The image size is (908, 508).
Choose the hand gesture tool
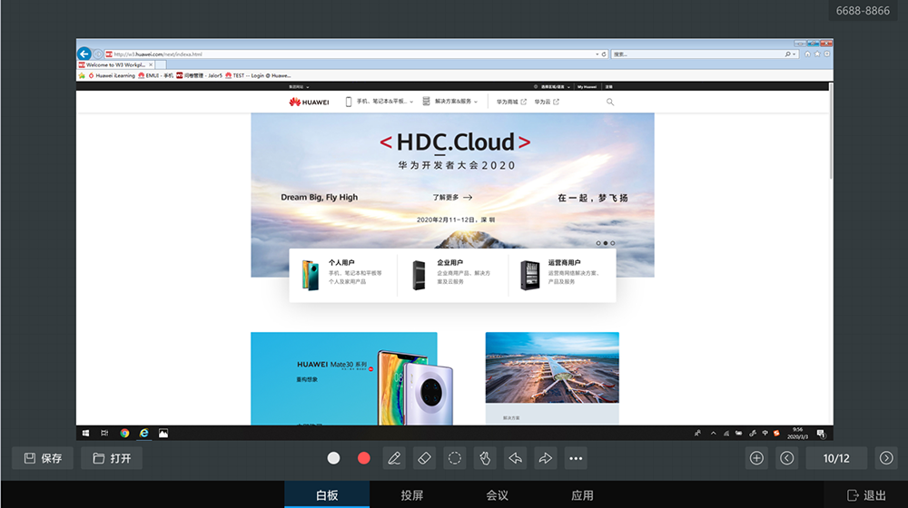[x=485, y=458]
